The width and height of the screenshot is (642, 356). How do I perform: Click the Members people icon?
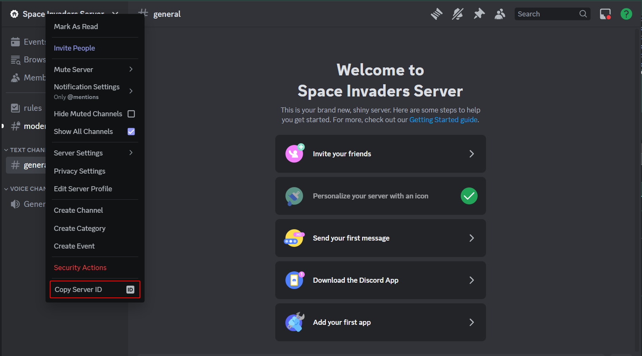coord(16,78)
